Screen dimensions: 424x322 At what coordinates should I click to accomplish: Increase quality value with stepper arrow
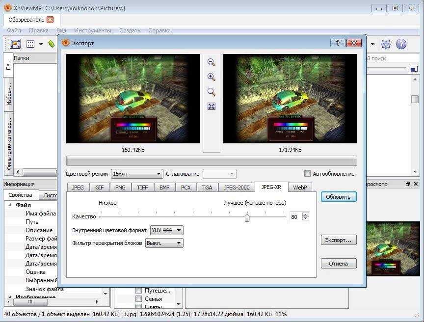pos(306,215)
